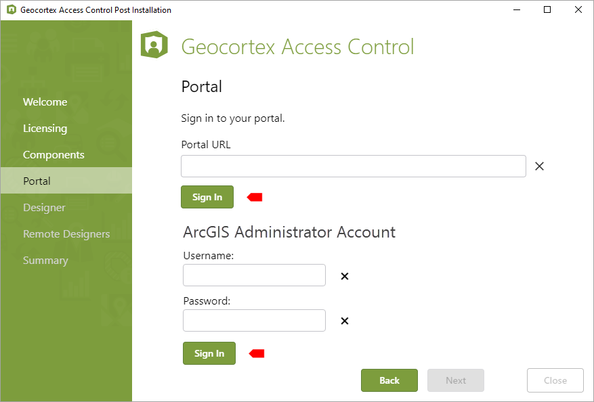This screenshot has height=402, width=594.
Task: Open the Components step in sidebar
Action: click(x=54, y=155)
